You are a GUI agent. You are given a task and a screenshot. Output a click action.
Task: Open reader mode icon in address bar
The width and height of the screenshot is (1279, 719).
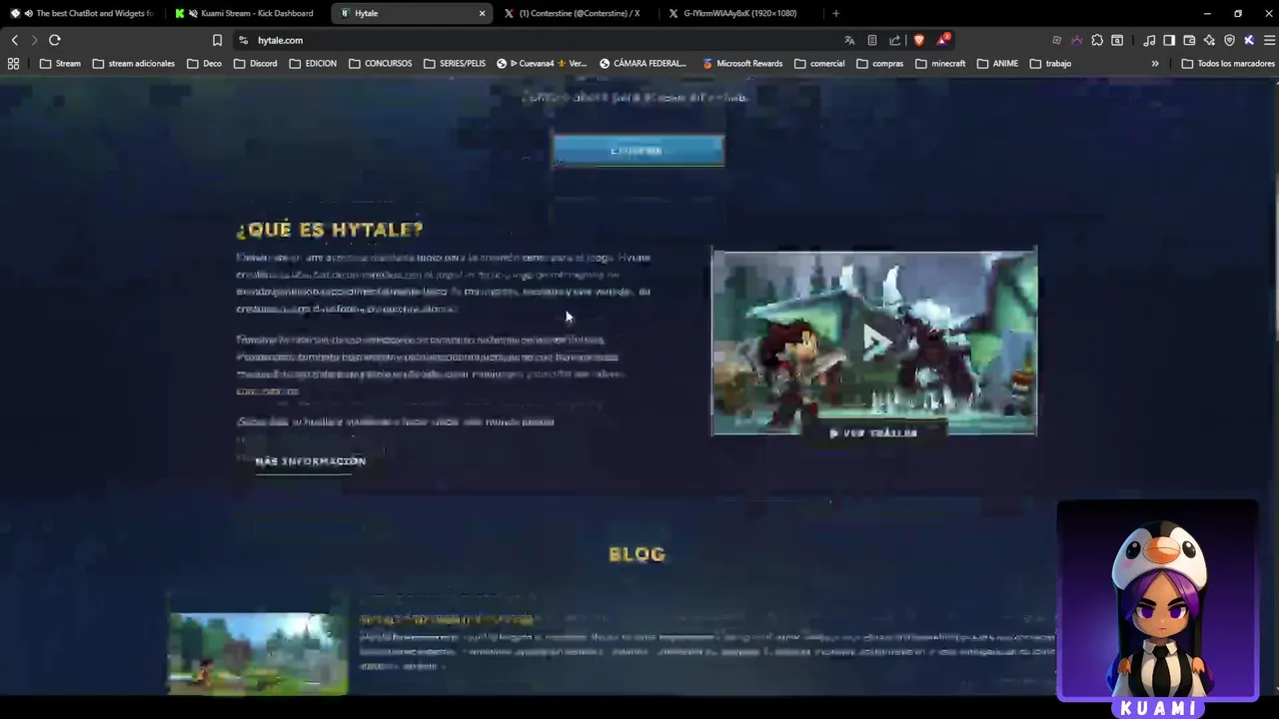coord(872,40)
